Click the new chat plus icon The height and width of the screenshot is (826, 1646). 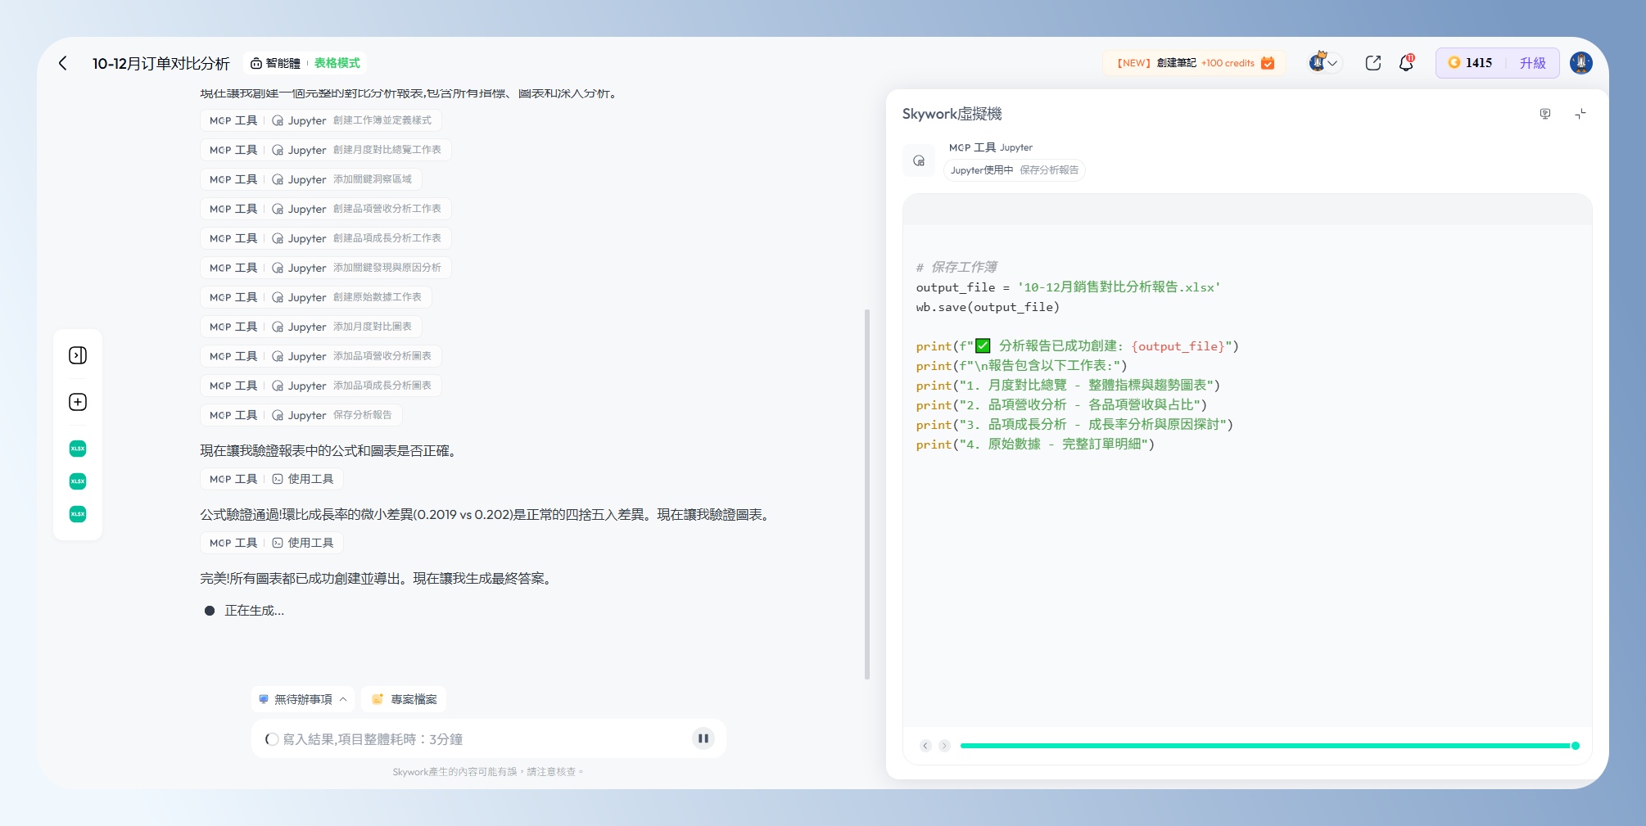pos(78,402)
